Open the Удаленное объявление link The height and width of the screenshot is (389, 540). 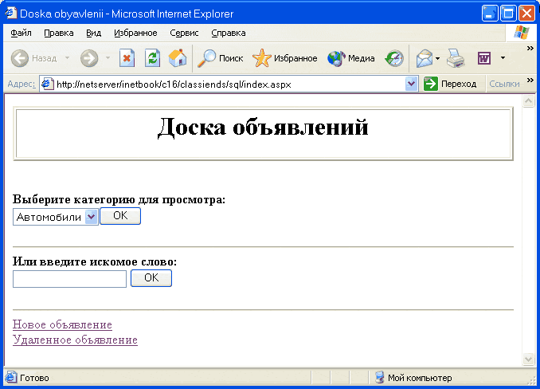pos(75,340)
